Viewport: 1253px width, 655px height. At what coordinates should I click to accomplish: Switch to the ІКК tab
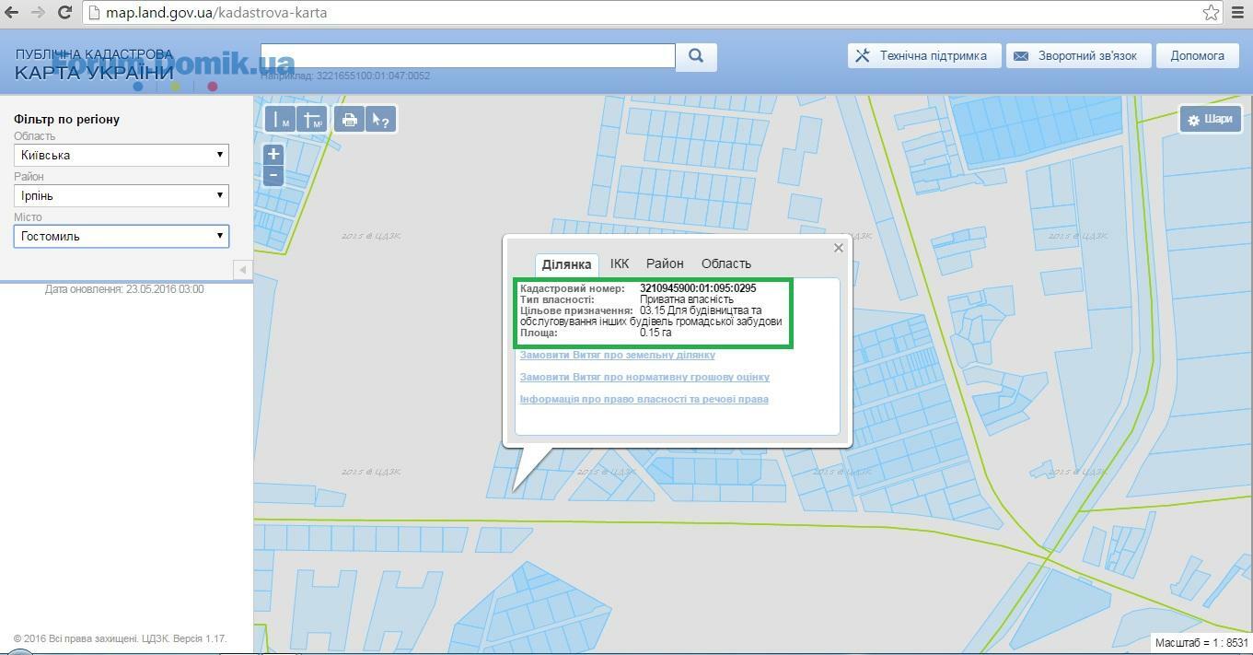[x=620, y=263]
